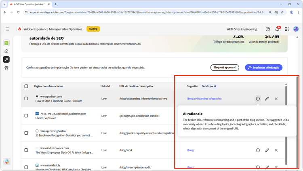Select the /blog/hr-compliance-audit/ URL text

click(135, 167)
